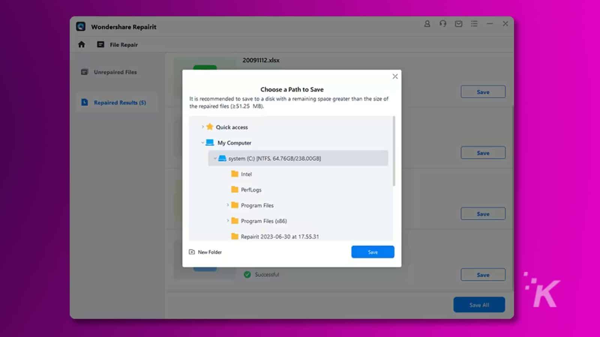
Task: Click the My Computer monitor icon
Action: click(x=210, y=143)
